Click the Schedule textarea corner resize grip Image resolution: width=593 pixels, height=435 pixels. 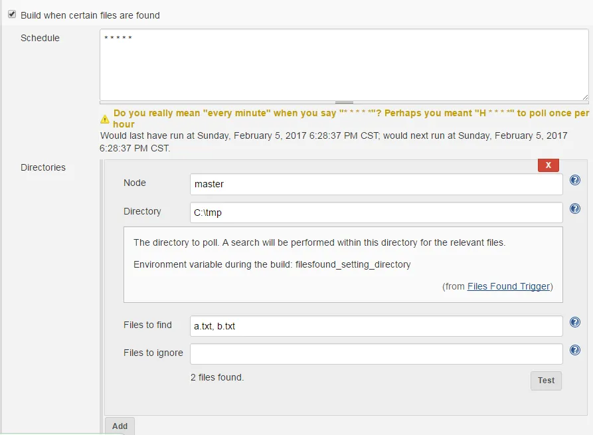point(584,96)
